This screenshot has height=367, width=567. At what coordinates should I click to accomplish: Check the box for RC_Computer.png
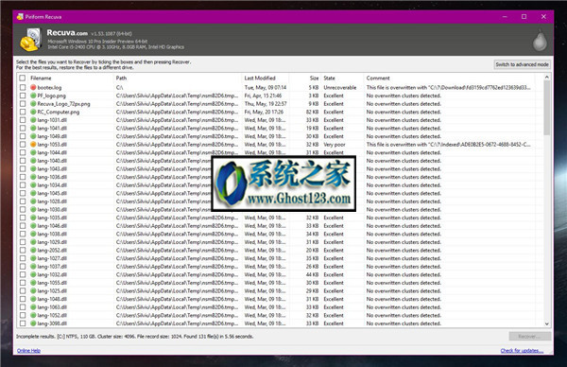coord(23,112)
